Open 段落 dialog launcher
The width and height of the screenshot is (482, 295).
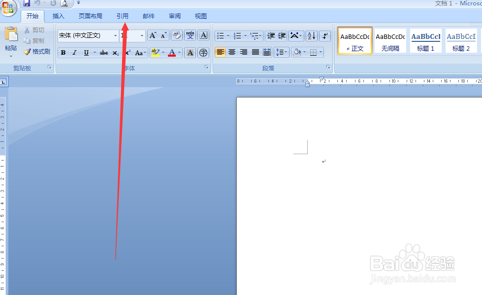[x=328, y=67]
